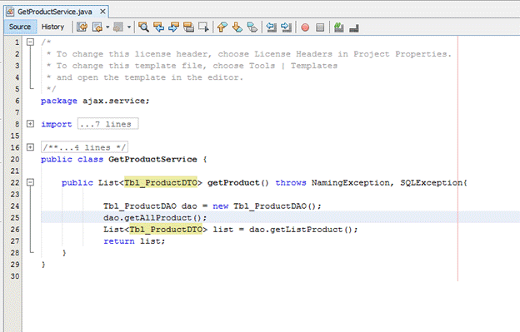The height and width of the screenshot is (332, 520).
Task: Click the greyed-out navigate Forward icon
Action: coord(118,27)
